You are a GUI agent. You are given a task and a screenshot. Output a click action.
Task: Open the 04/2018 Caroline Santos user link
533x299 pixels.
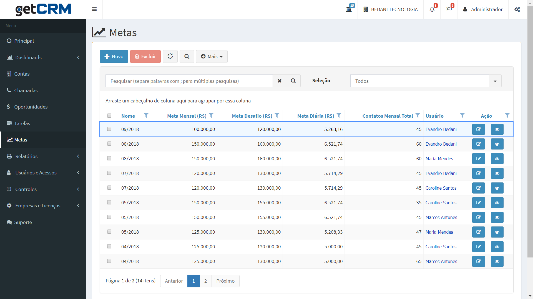click(441, 247)
